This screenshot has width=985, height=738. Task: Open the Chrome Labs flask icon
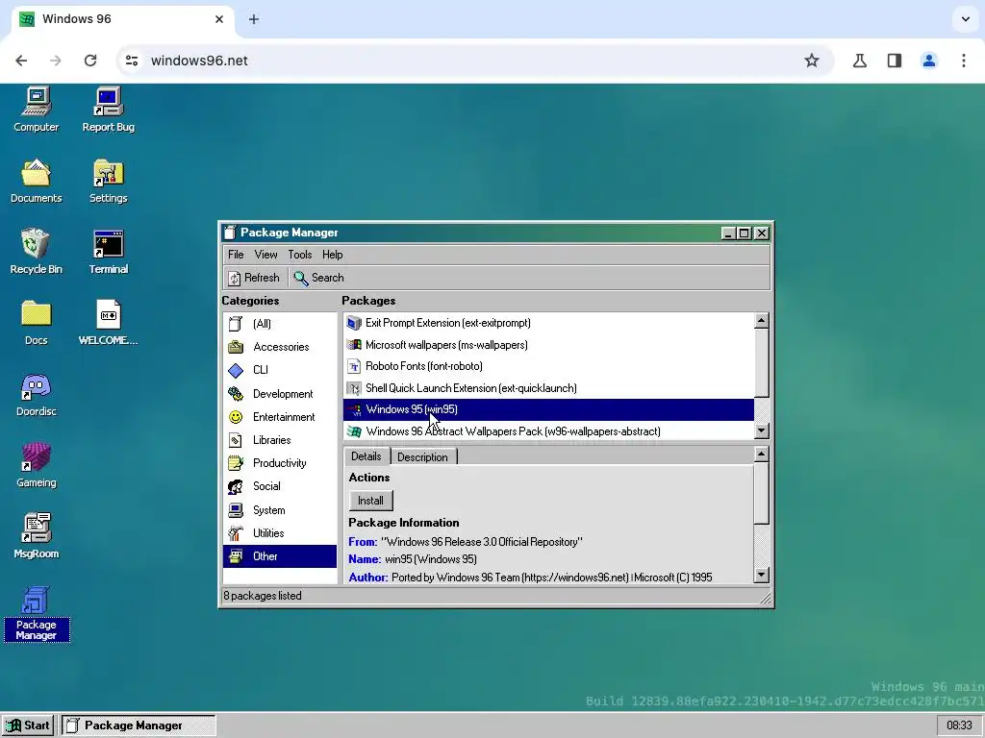coord(860,61)
